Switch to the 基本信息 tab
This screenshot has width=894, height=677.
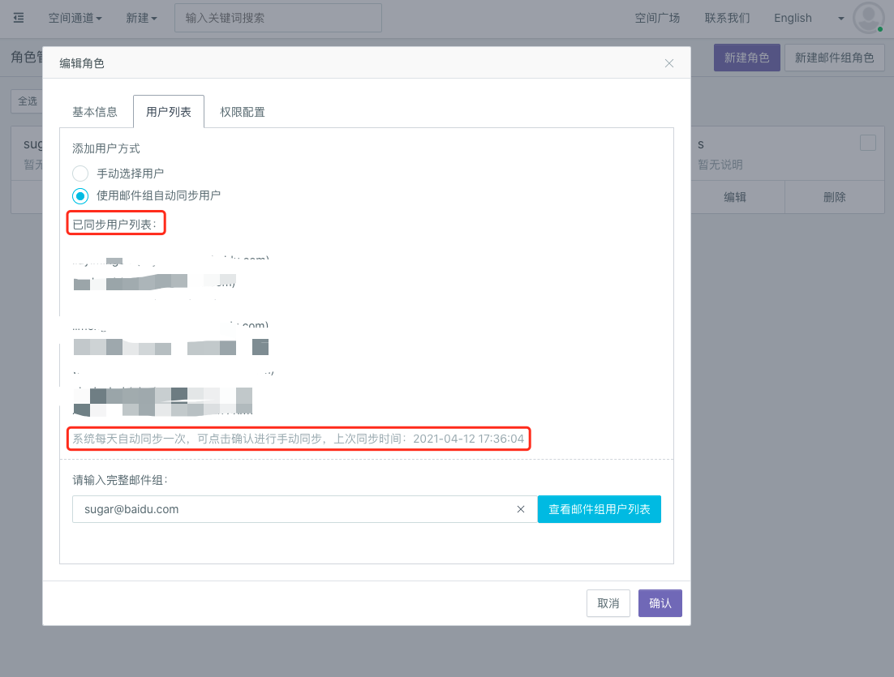[x=95, y=112]
